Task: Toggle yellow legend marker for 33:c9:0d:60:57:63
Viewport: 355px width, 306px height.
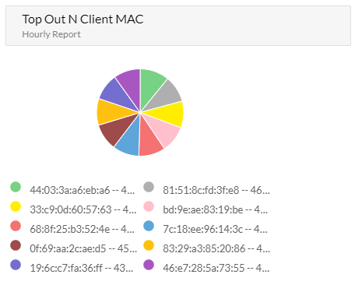Action: 16,206
